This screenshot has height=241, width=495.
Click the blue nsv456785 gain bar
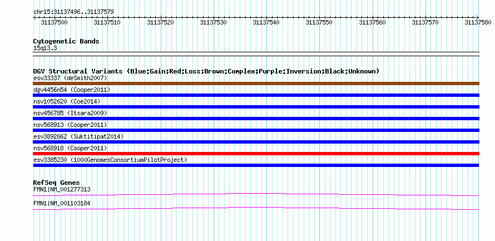click(x=256, y=119)
